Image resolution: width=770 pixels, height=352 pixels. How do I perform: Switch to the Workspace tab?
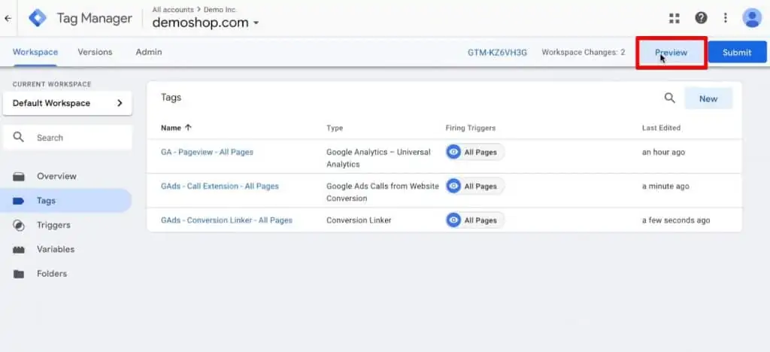coord(35,52)
